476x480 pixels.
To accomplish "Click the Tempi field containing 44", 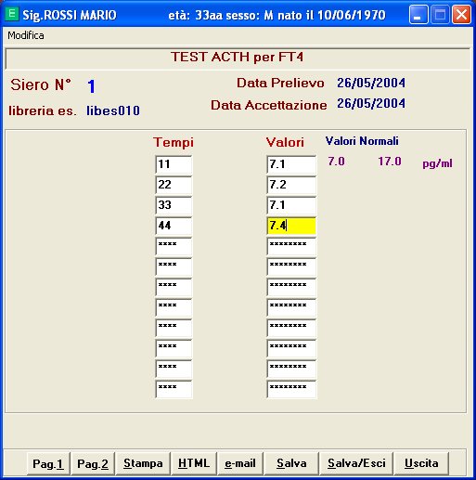I will click(x=174, y=226).
